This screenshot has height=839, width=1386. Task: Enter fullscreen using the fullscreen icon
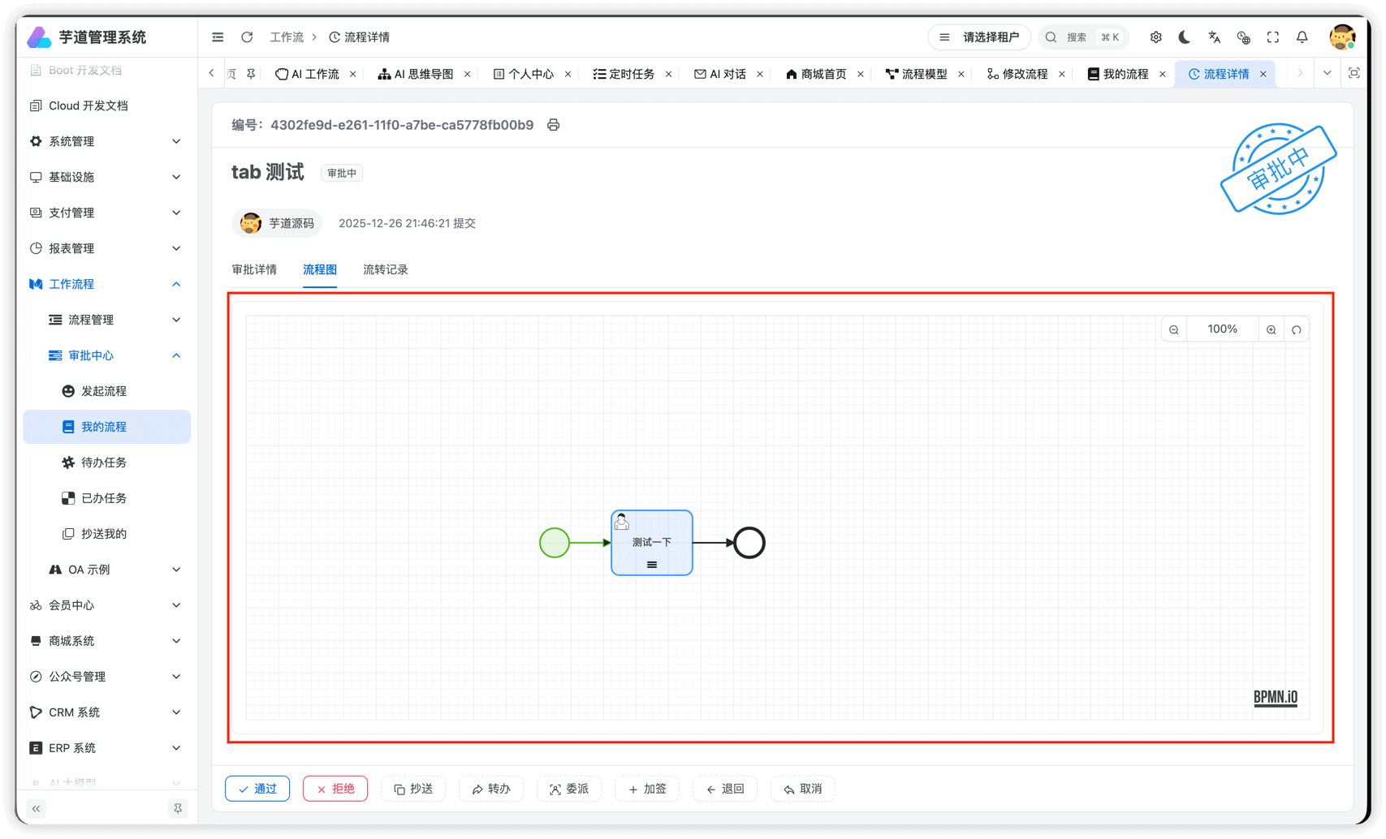tap(1272, 37)
